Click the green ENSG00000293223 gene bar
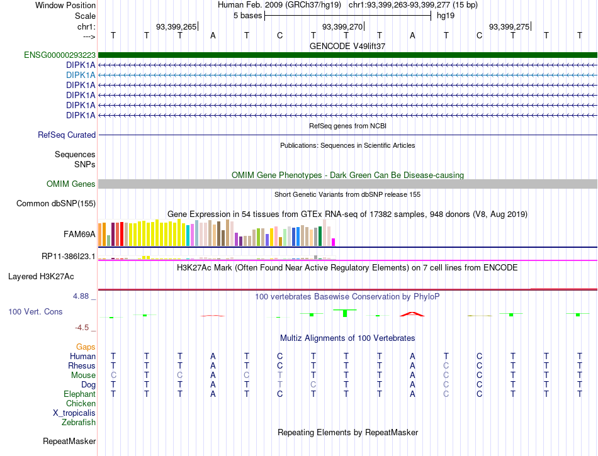598x456 pixels. coord(347,55)
